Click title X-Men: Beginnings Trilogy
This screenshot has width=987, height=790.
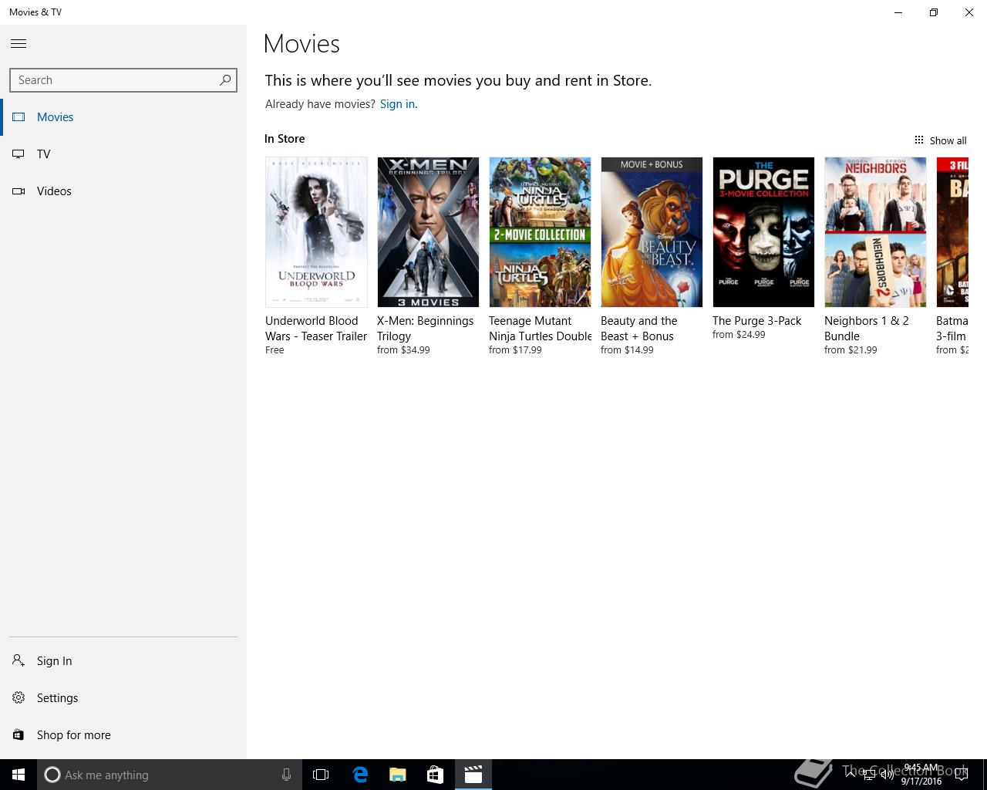tap(425, 329)
